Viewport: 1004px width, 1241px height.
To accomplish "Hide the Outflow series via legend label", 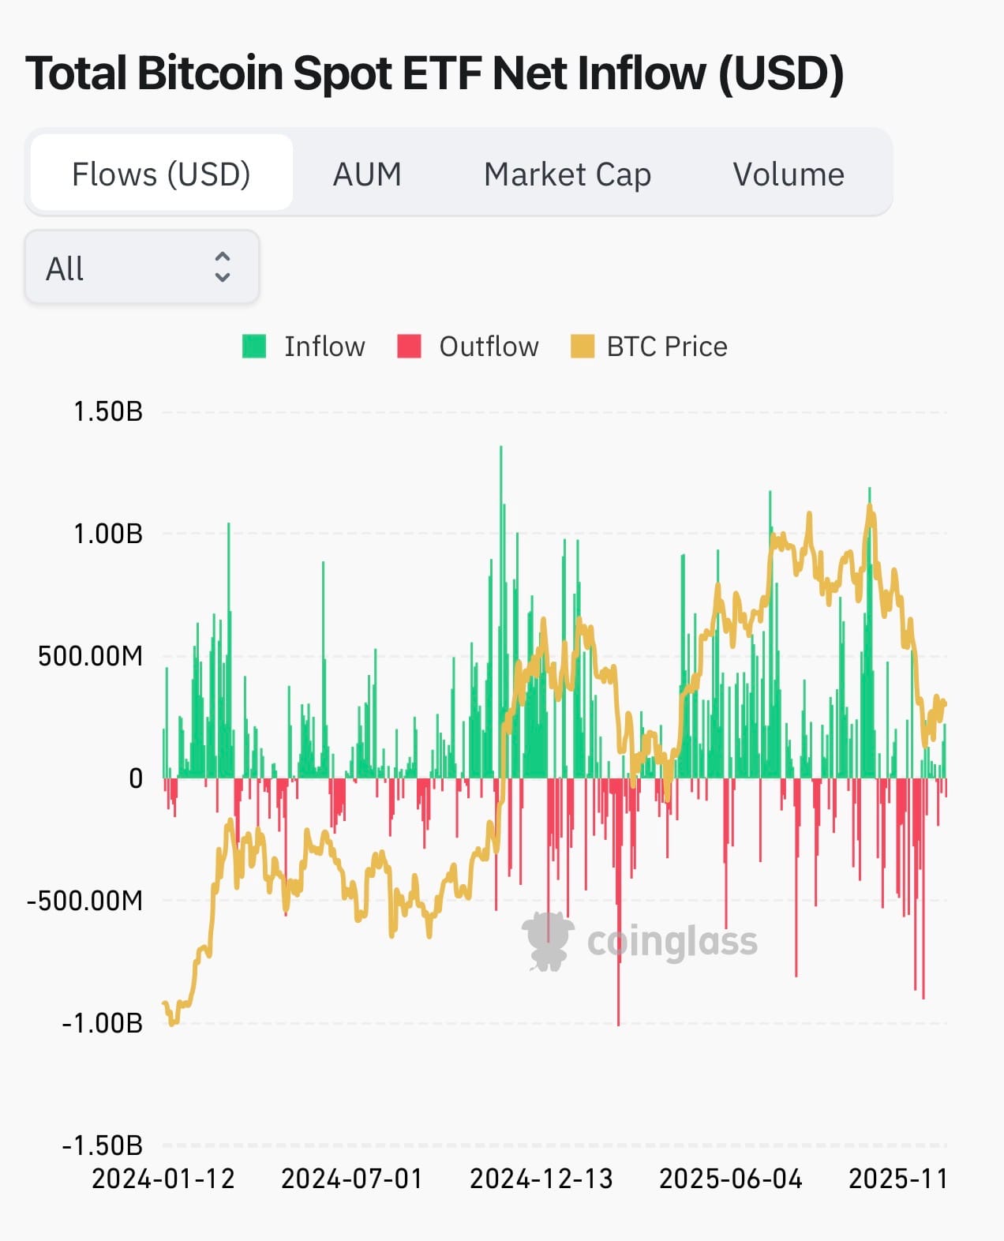I will tap(489, 346).
